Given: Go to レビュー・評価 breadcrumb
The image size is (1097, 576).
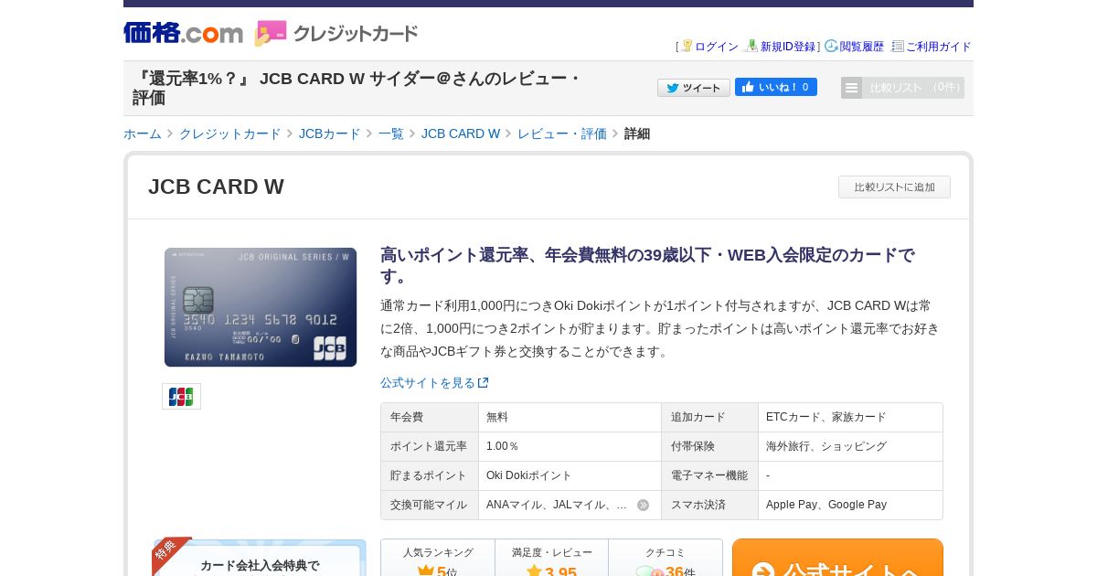Looking at the screenshot, I should click(562, 133).
